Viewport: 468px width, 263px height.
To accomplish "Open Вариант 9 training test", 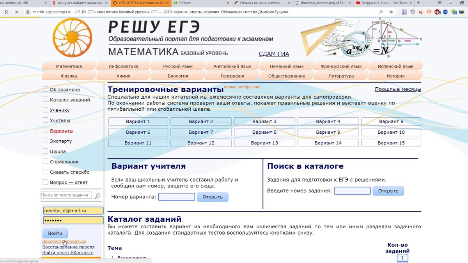I will point(328,132).
